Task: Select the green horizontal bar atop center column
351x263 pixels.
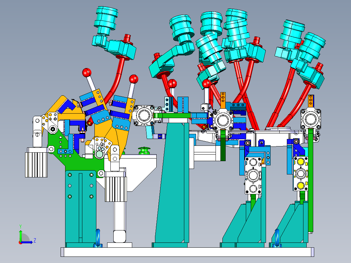Action: 172,116
